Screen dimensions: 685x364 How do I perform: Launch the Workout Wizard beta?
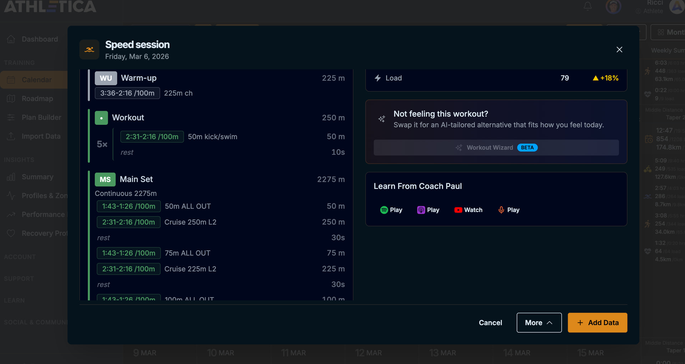[x=496, y=148]
